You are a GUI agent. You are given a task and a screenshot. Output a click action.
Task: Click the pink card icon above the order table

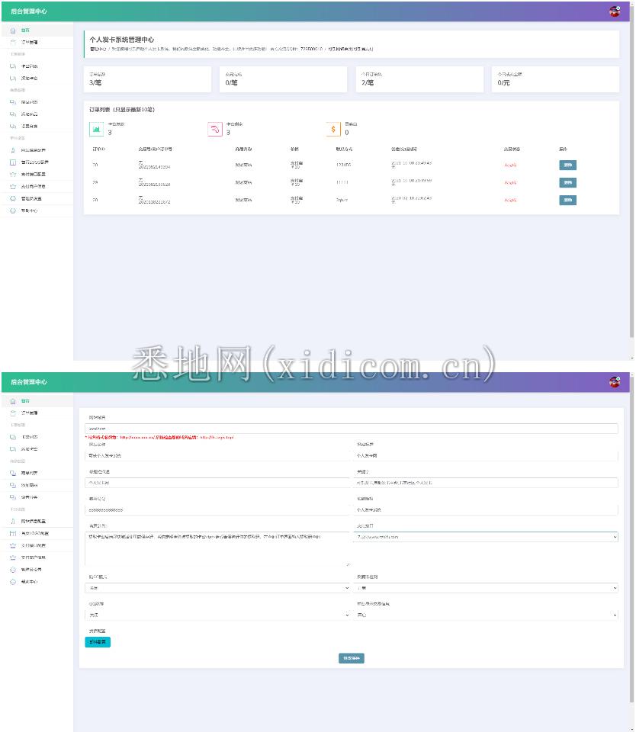(x=215, y=129)
